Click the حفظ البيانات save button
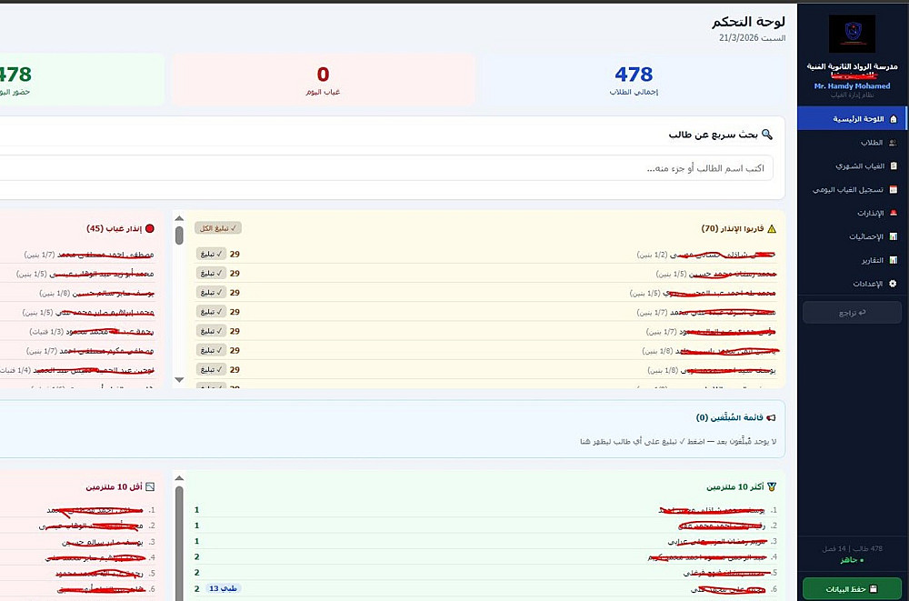 pos(852,589)
